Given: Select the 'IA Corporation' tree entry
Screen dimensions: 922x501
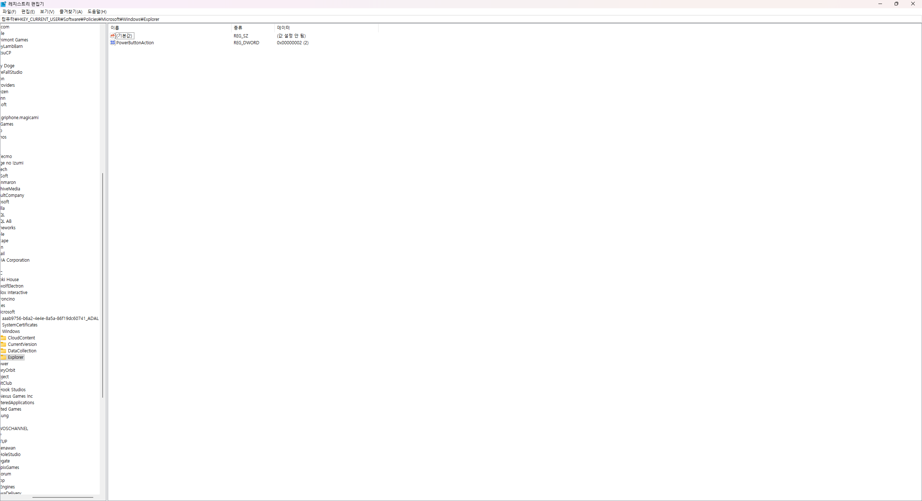Looking at the screenshot, I should click(15, 260).
